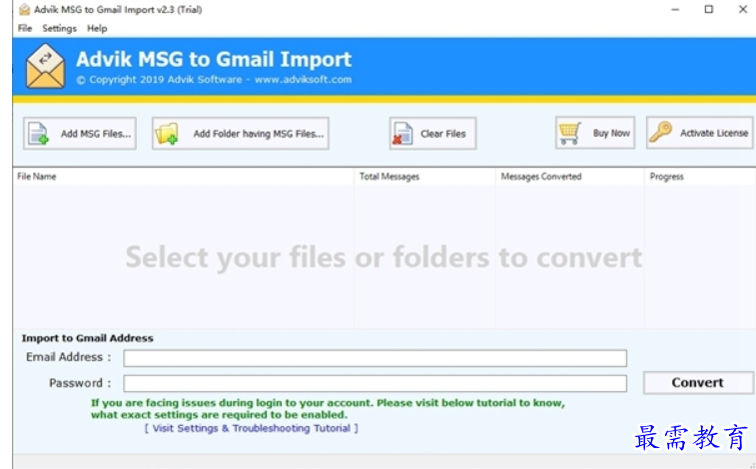Viewport: 756px width, 469px height.
Task: Close the Advik MSG to Gmail window
Action: click(x=743, y=10)
